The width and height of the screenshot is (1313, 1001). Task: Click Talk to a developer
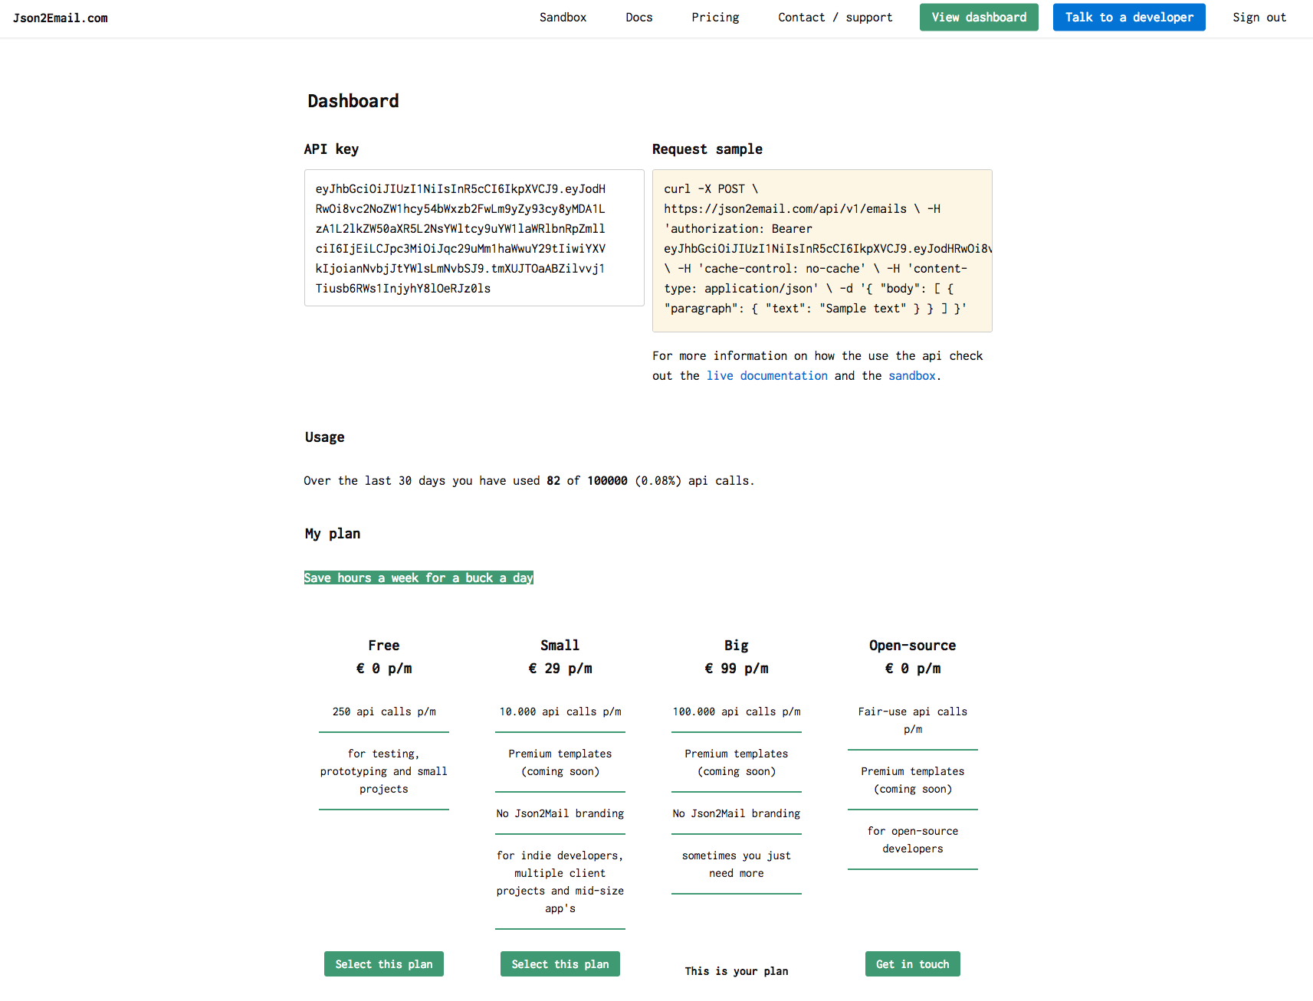(x=1128, y=17)
